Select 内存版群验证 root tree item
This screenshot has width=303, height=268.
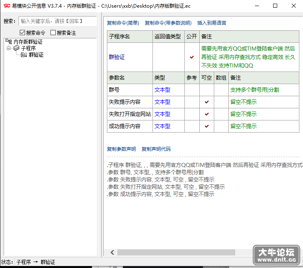[28, 42]
